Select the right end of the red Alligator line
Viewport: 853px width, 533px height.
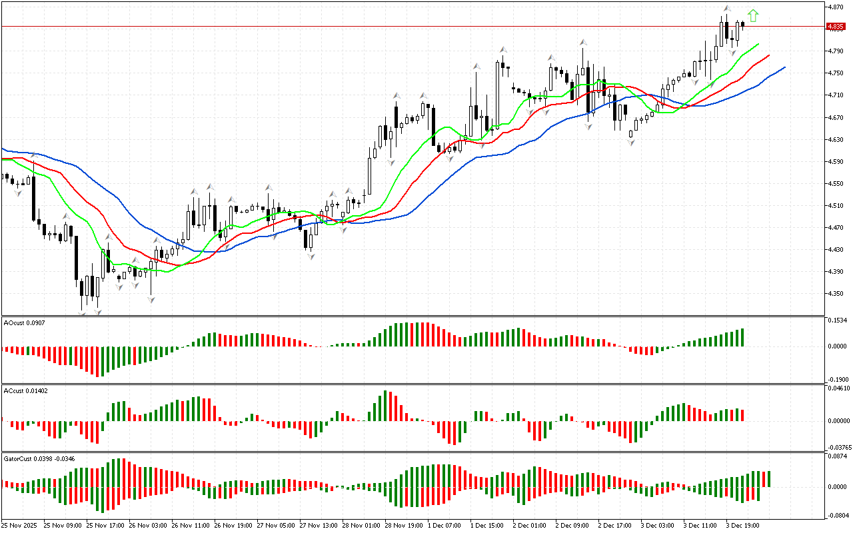pyautogui.click(x=768, y=55)
